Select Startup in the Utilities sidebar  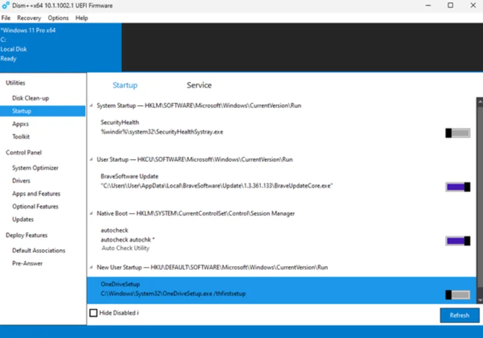click(x=43, y=111)
